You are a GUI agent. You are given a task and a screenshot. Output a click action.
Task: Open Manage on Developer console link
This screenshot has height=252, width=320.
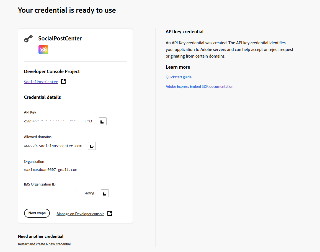(80, 214)
